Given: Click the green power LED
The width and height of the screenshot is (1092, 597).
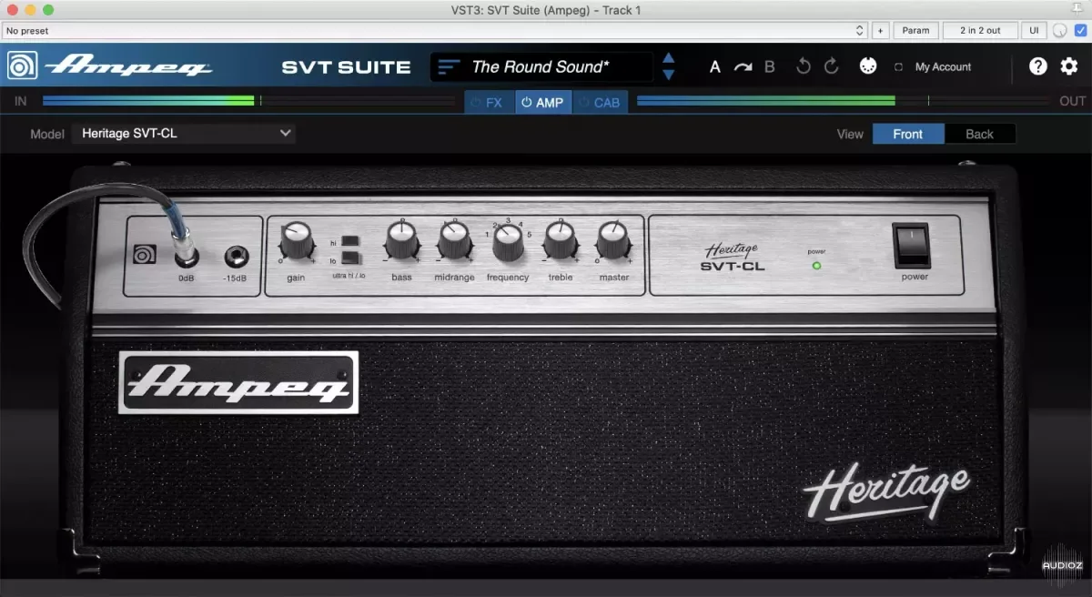Looking at the screenshot, I should (x=816, y=266).
